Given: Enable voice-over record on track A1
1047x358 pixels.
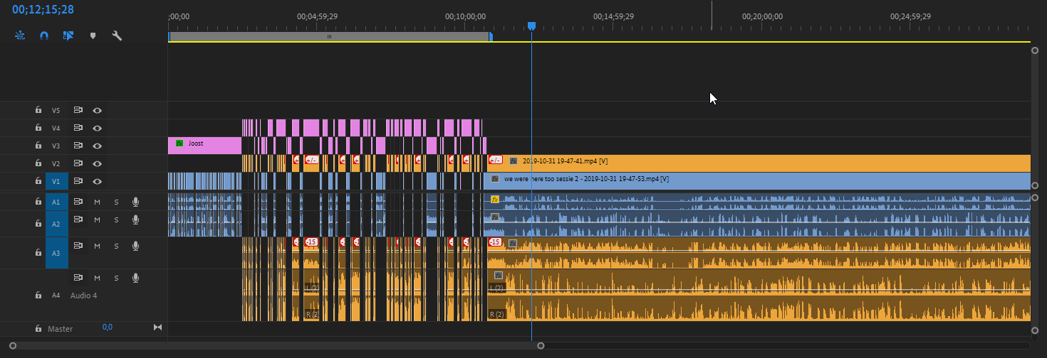Looking at the screenshot, I should pos(135,202).
